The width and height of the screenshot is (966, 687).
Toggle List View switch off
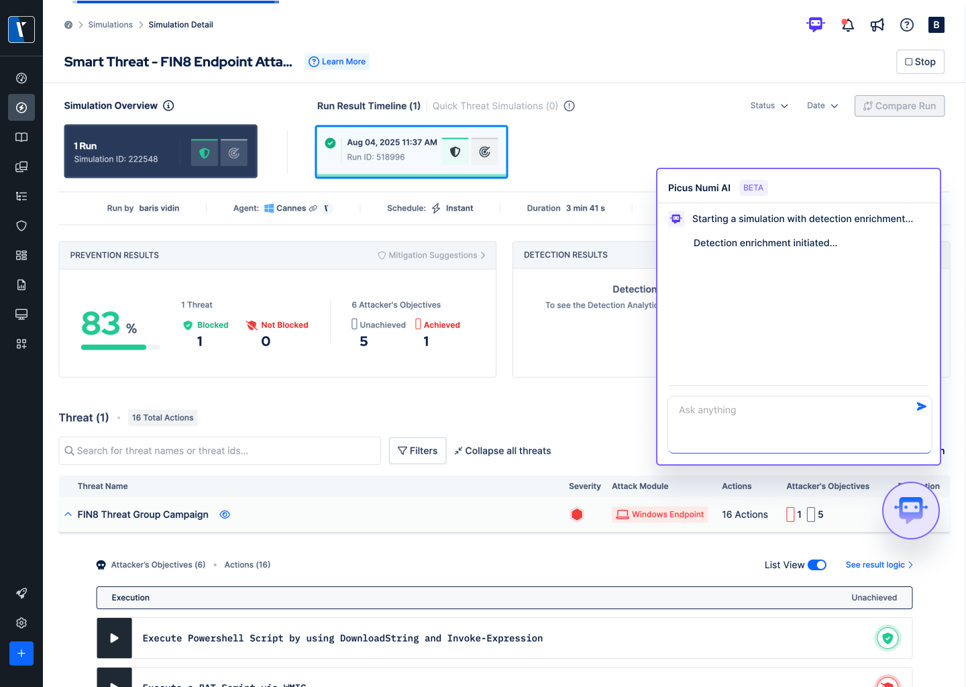tap(817, 565)
